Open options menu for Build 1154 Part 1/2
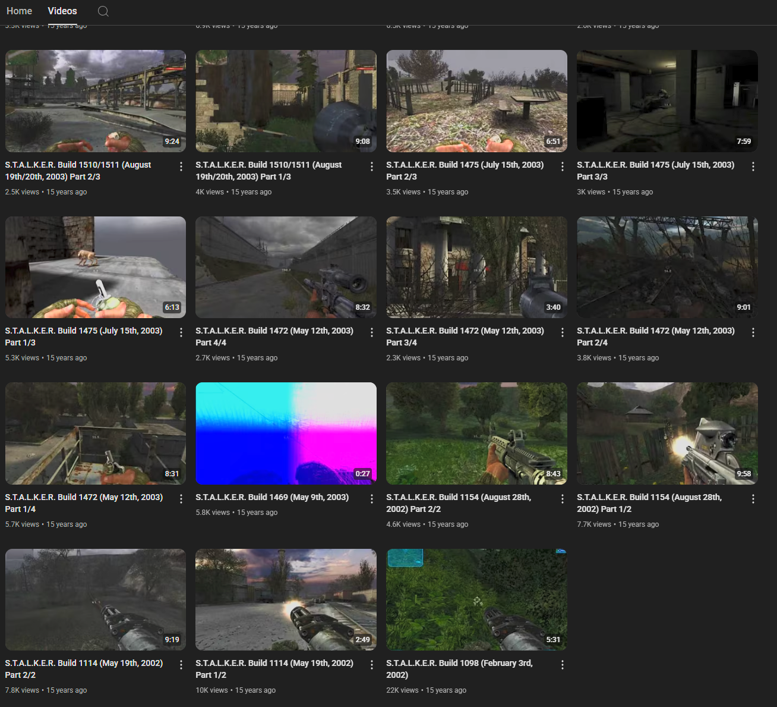This screenshot has height=707, width=777. click(753, 499)
